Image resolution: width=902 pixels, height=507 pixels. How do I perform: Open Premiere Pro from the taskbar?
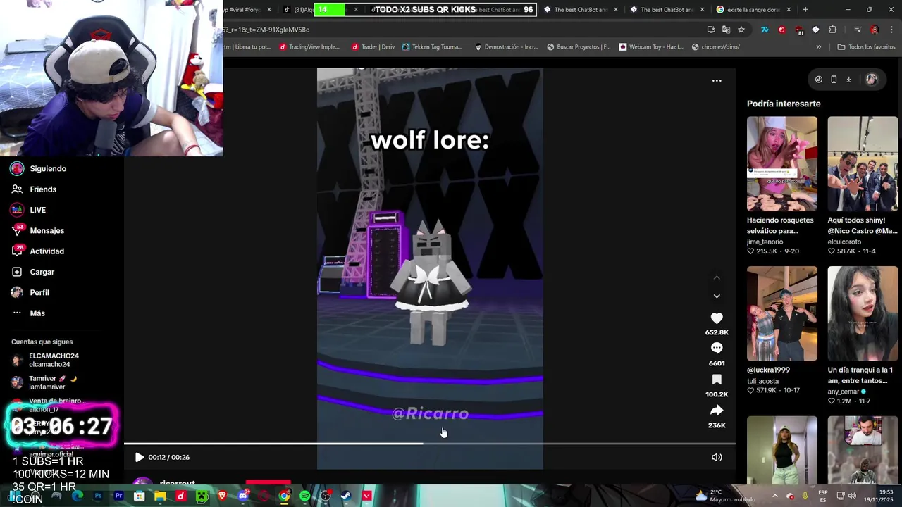[x=118, y=496]
